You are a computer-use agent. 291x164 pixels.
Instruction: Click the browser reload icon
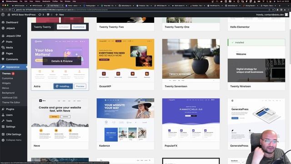[x=10, y=10]
